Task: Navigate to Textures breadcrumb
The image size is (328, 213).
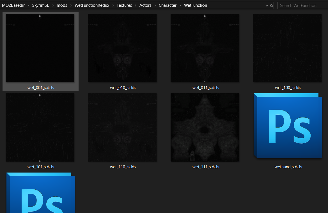Action: click(124, 5)
